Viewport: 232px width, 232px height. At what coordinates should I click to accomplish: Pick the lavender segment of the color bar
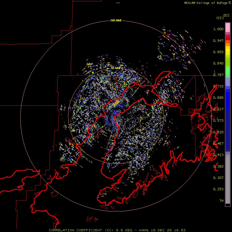pyautogui.click(x=228, y=82)
